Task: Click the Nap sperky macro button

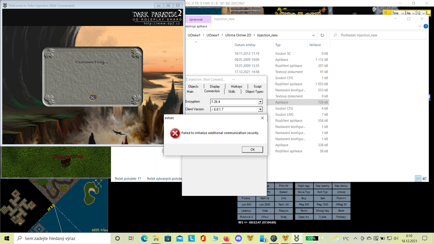Action: click(x=322, y=186)
